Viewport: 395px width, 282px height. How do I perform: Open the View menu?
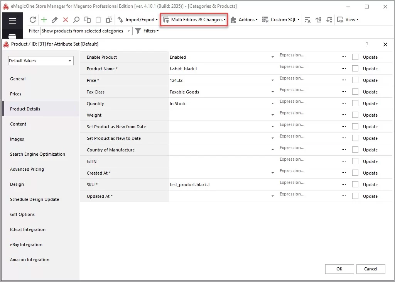pyautogui.click(x=348, y=20)
